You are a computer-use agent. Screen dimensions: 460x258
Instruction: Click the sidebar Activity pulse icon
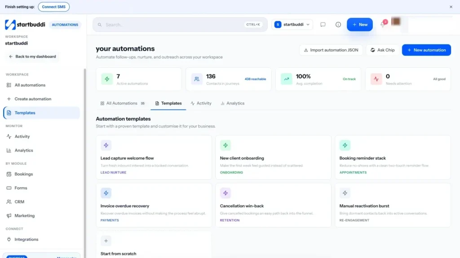[9, 136]
